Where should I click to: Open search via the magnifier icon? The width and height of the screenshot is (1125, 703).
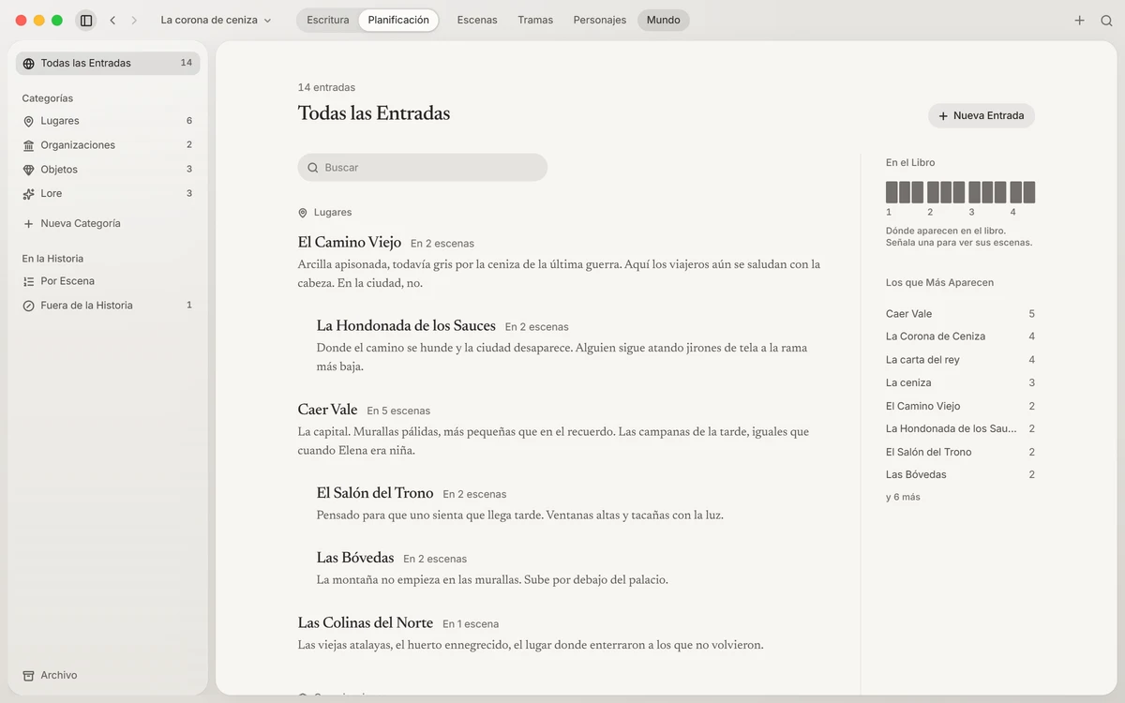tap(1106, 20)
